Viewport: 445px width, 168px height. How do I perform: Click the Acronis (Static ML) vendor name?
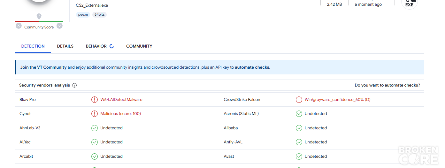pyautogui.click(x=241, y=114)
